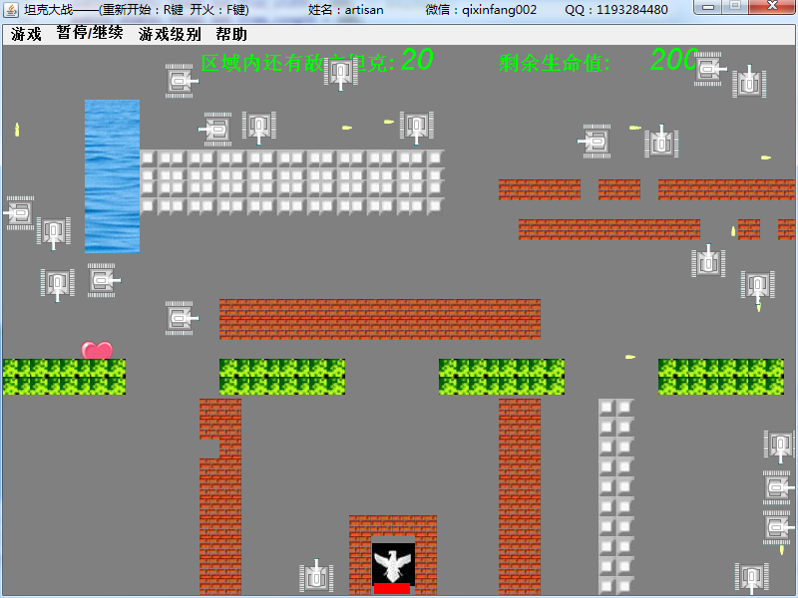This screenshot has height=598, width=798.
Task: Click the 暂停/继续 menu item
Action: pyautogui.click(x=90, y=33)
